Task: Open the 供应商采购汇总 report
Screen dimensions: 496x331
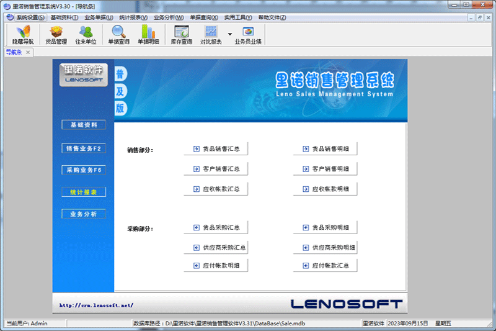Action: (x=216, y=247)
